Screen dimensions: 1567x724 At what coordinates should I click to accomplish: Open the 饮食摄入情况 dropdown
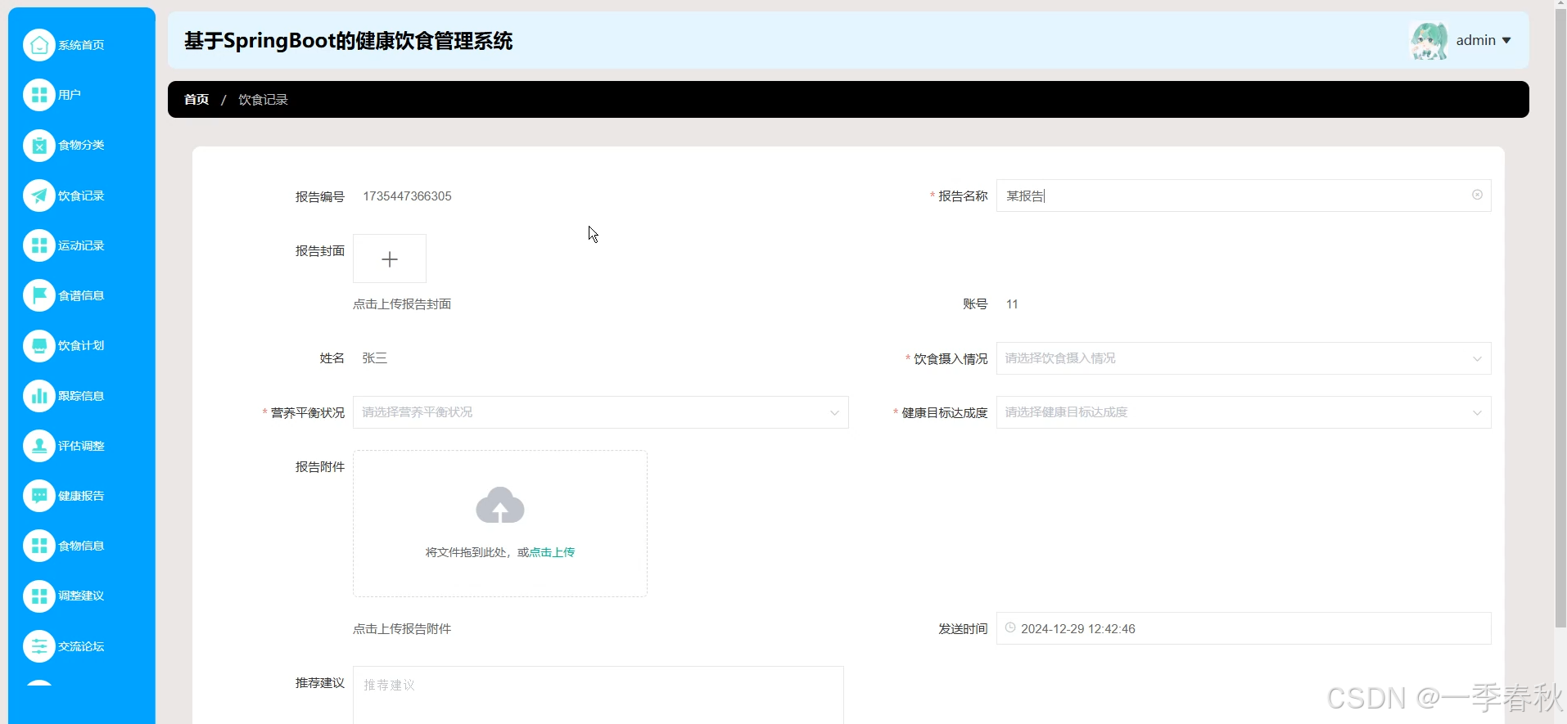click(1244, 358)
